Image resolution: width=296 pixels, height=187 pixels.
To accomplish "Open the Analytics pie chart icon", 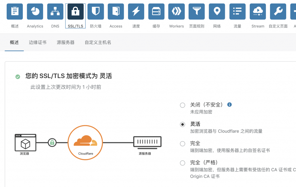I will click(x=35, y=12).
